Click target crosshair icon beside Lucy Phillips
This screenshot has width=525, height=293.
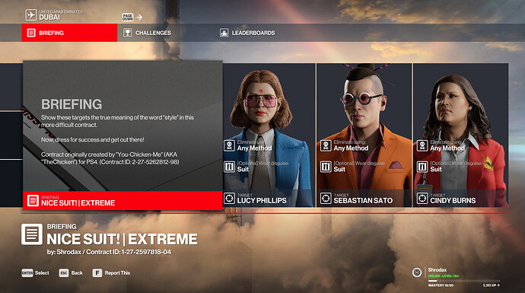[x=229, y=198]
